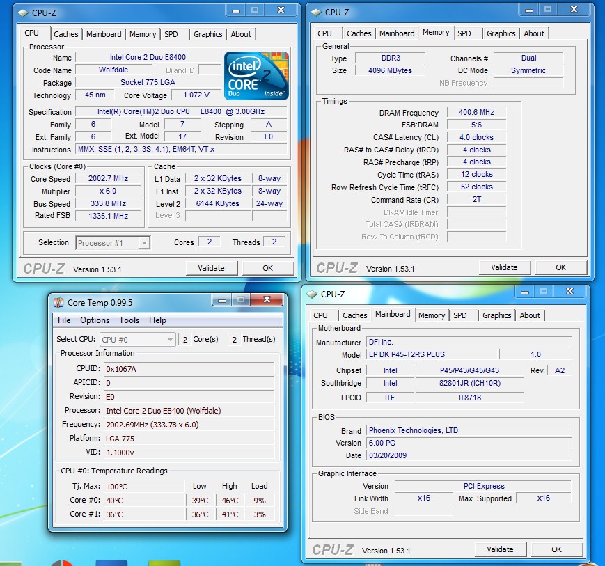Switch to Caches tab in CPU window
The width and height of the screenshot is (605, 566).
(66, 34)
